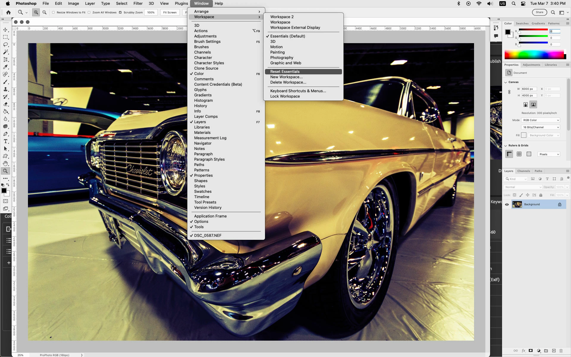Enable Resize Windows to Fit checkbox

pos(54,12)
